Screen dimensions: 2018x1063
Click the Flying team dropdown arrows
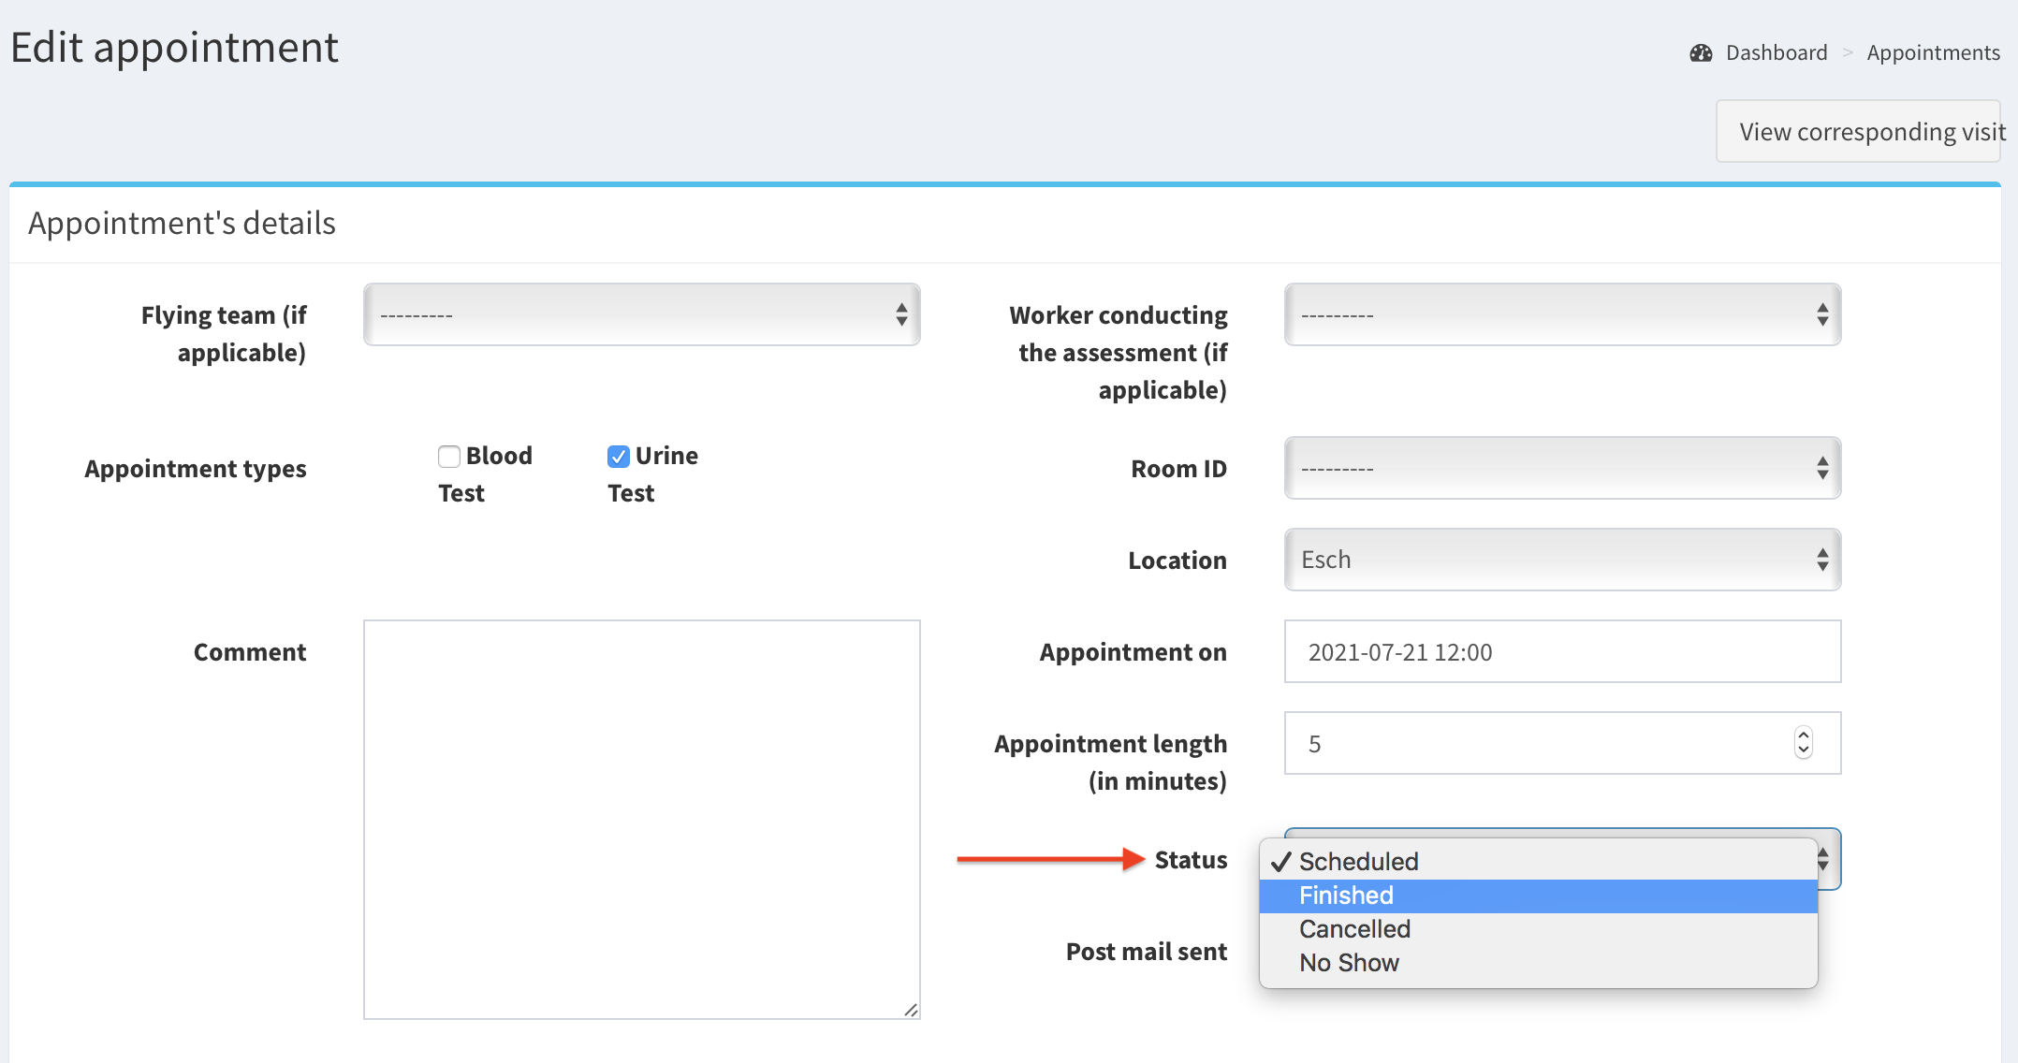[x=900, y=314]
